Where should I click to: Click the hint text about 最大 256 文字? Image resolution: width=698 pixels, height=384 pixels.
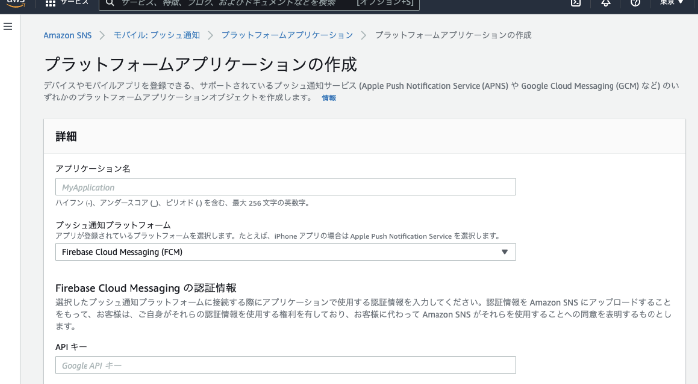click(182, 203)
